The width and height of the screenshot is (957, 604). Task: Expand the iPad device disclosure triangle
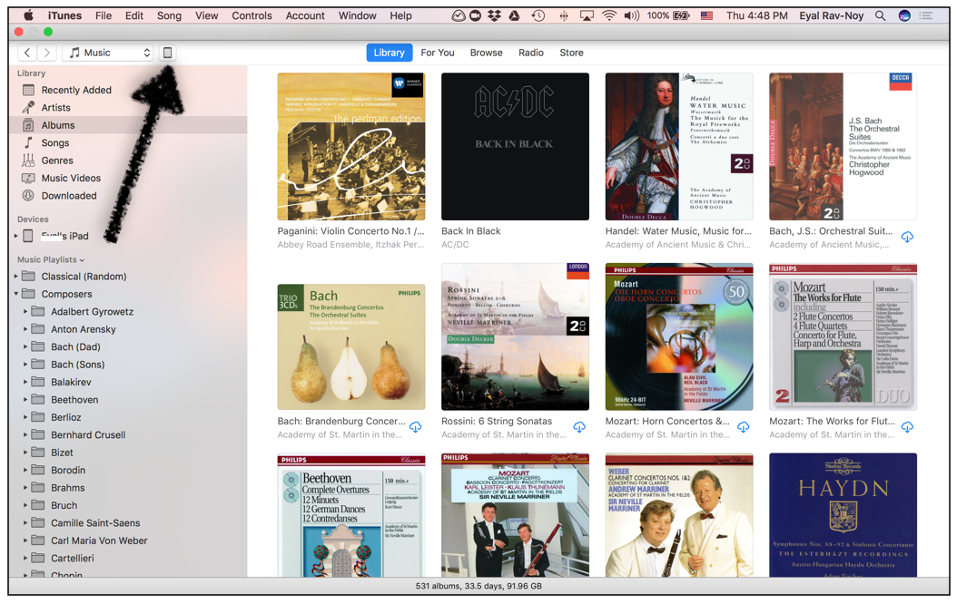[15, 236]
